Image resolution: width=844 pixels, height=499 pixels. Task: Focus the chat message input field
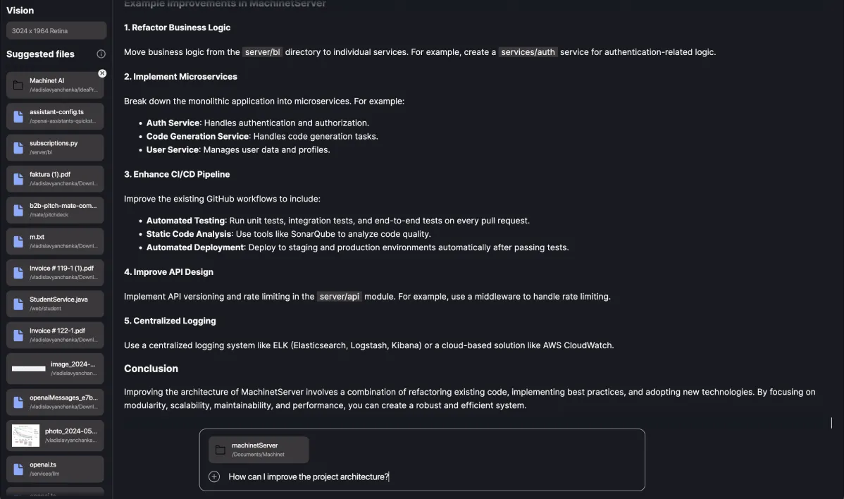coord(423,476)
